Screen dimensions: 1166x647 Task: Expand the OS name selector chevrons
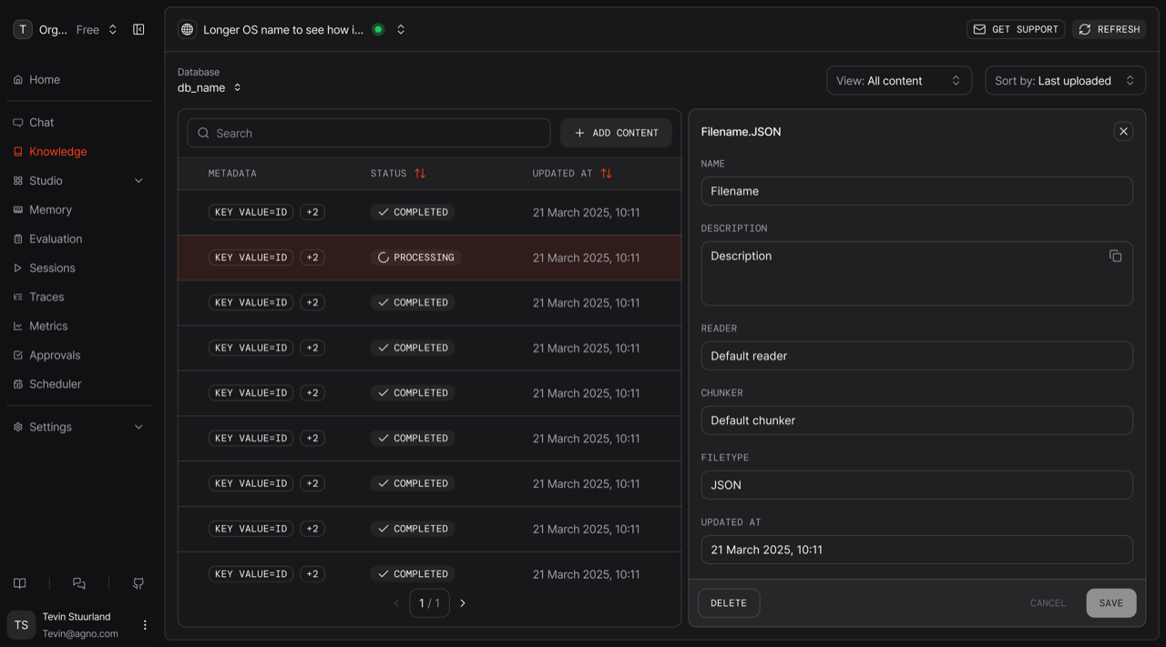tap(401, 29)
